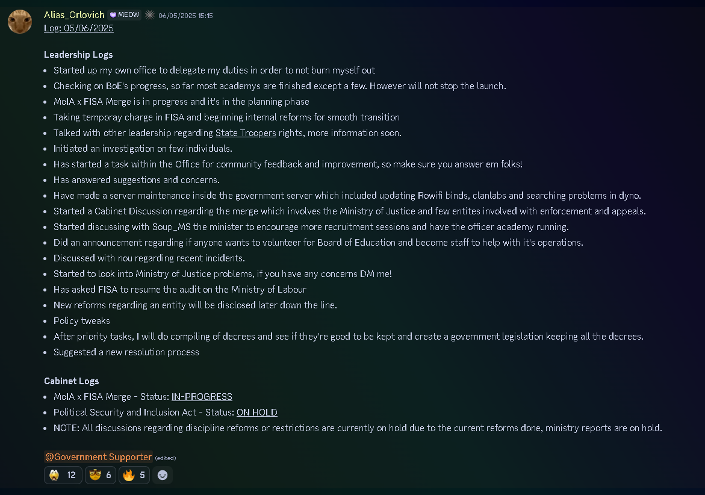Click the Leadership Logs heading

78,55
